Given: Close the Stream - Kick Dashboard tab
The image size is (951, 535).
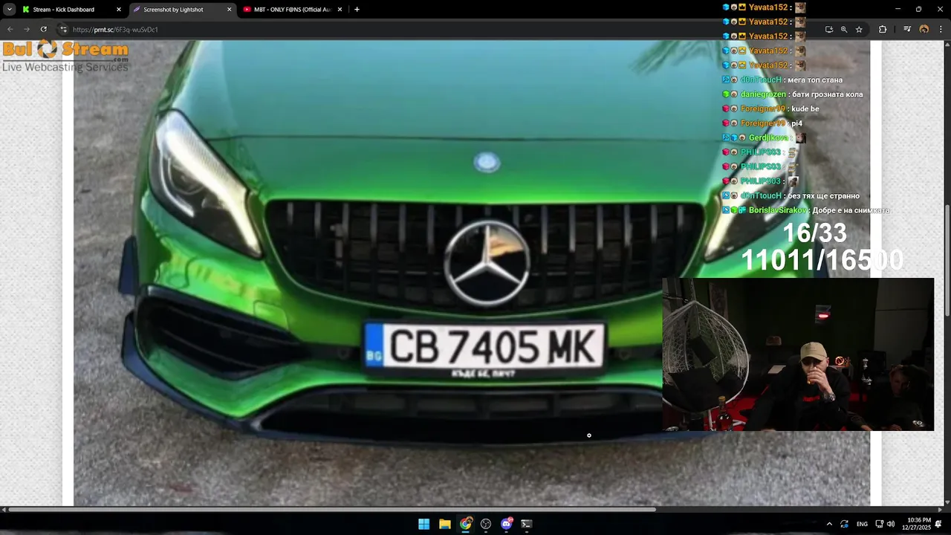Looking at the screenshot, I should click(x=119, y=10).
